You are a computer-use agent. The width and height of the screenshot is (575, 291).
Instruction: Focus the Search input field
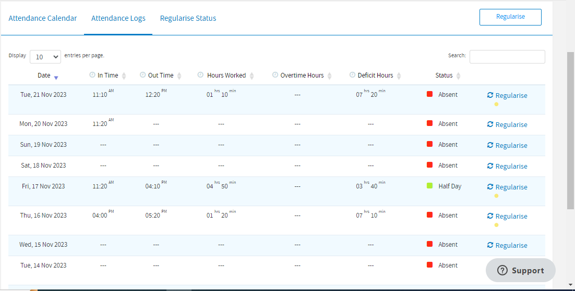[507, 57]
